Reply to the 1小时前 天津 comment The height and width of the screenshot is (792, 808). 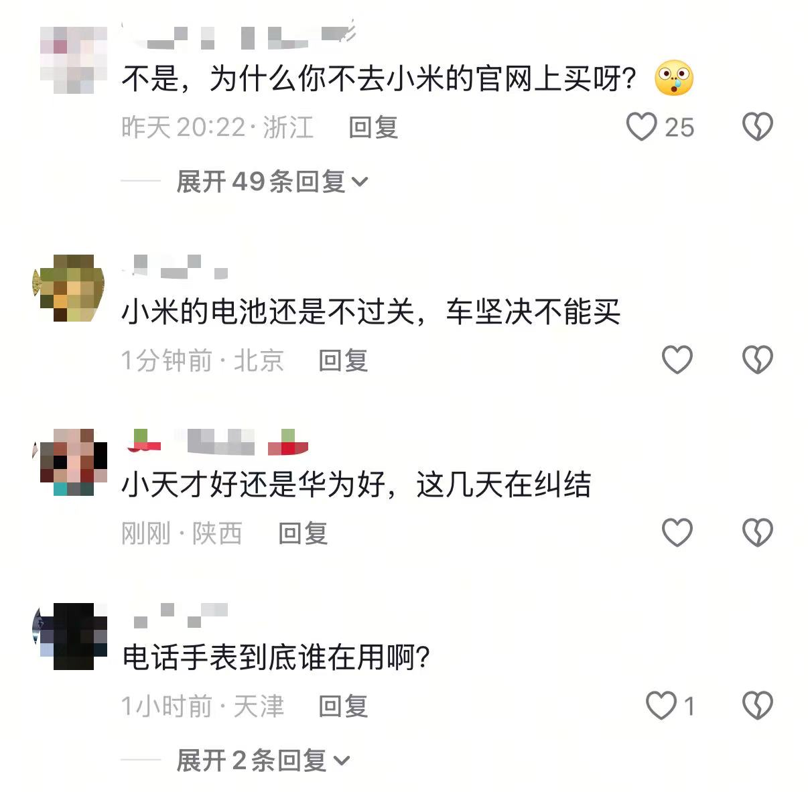(343, 706)
